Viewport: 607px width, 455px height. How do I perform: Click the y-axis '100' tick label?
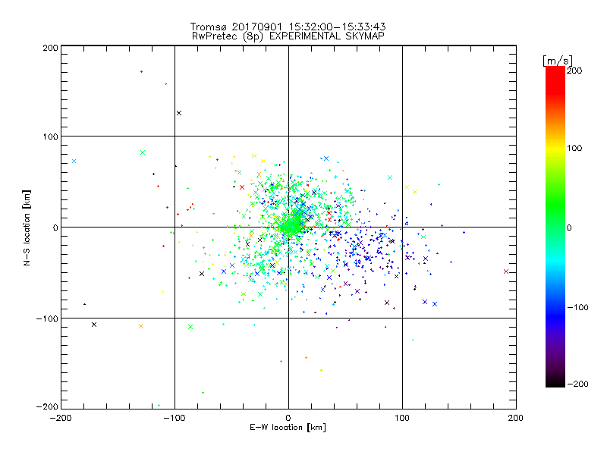50,136
